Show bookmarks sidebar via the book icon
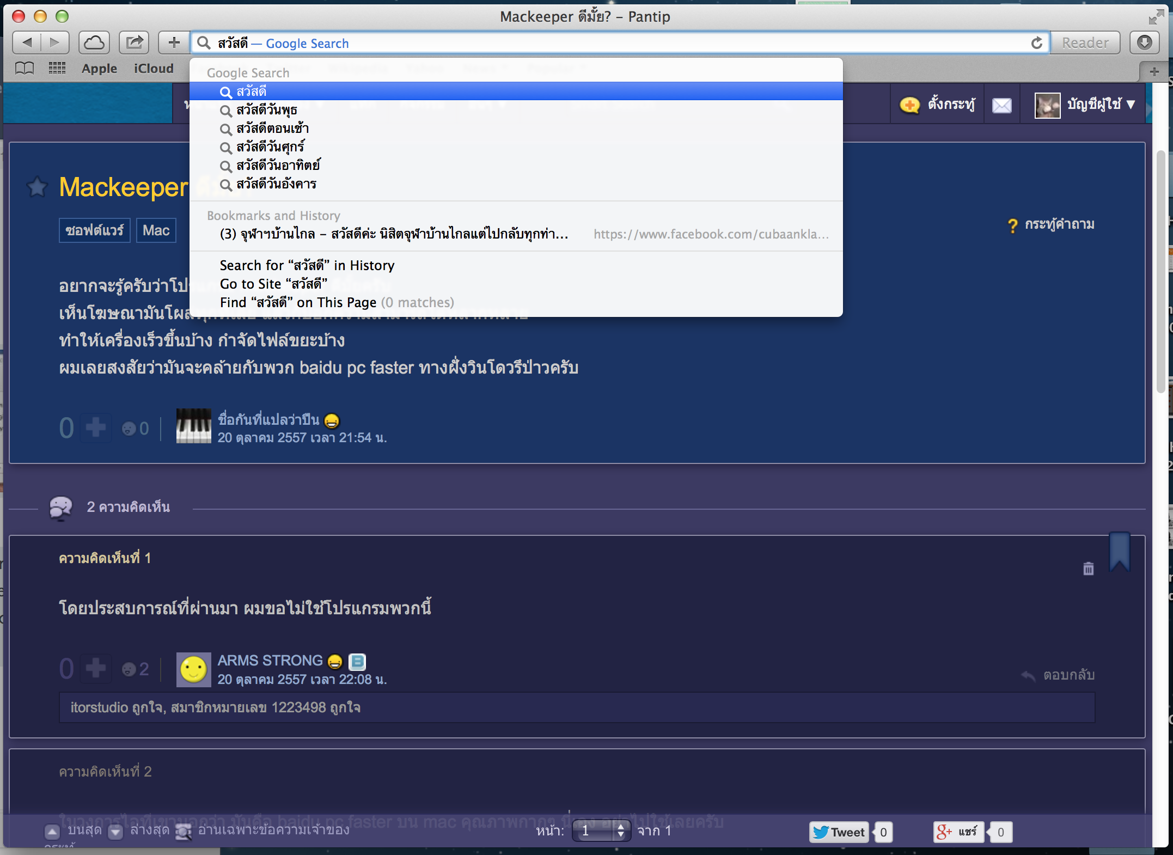 tap(25, 69)
